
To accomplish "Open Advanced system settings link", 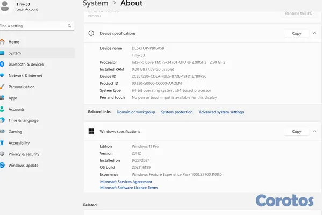I will [x=221, y=112].
